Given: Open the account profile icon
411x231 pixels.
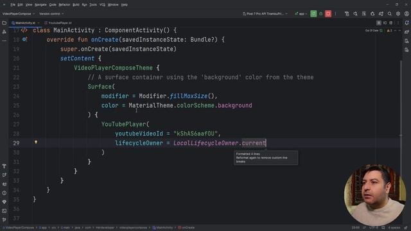Looking at the screenshot, I should [407, 13].
